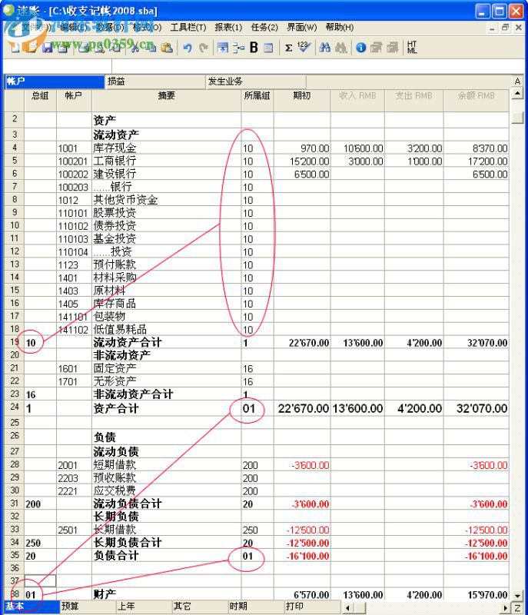Open the 编辑(E) menu
Screen dimensions: 528x615
click(x=74, y=28)
